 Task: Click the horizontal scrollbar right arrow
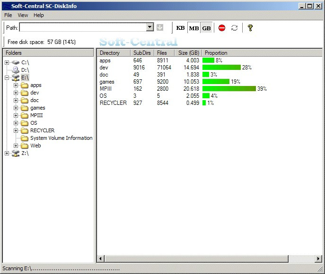pyautogui.click(x=318, y=259)
